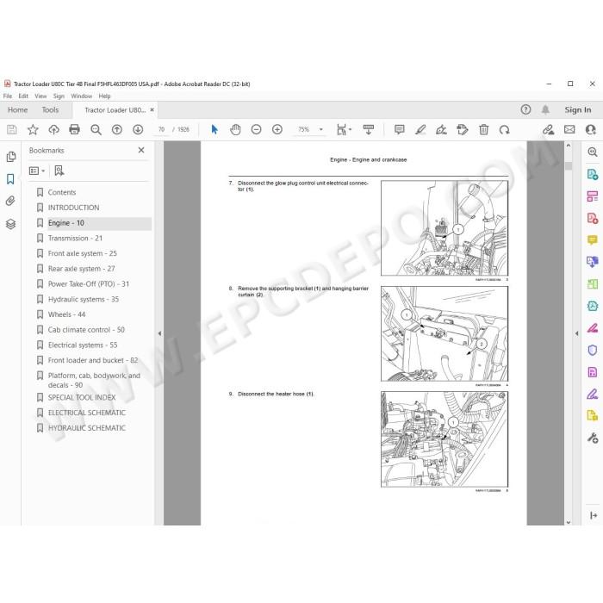The width and height of the screenshot is (603, 603).
Task: Open bookmark options dropdown
Action: [x=37, y=171]
